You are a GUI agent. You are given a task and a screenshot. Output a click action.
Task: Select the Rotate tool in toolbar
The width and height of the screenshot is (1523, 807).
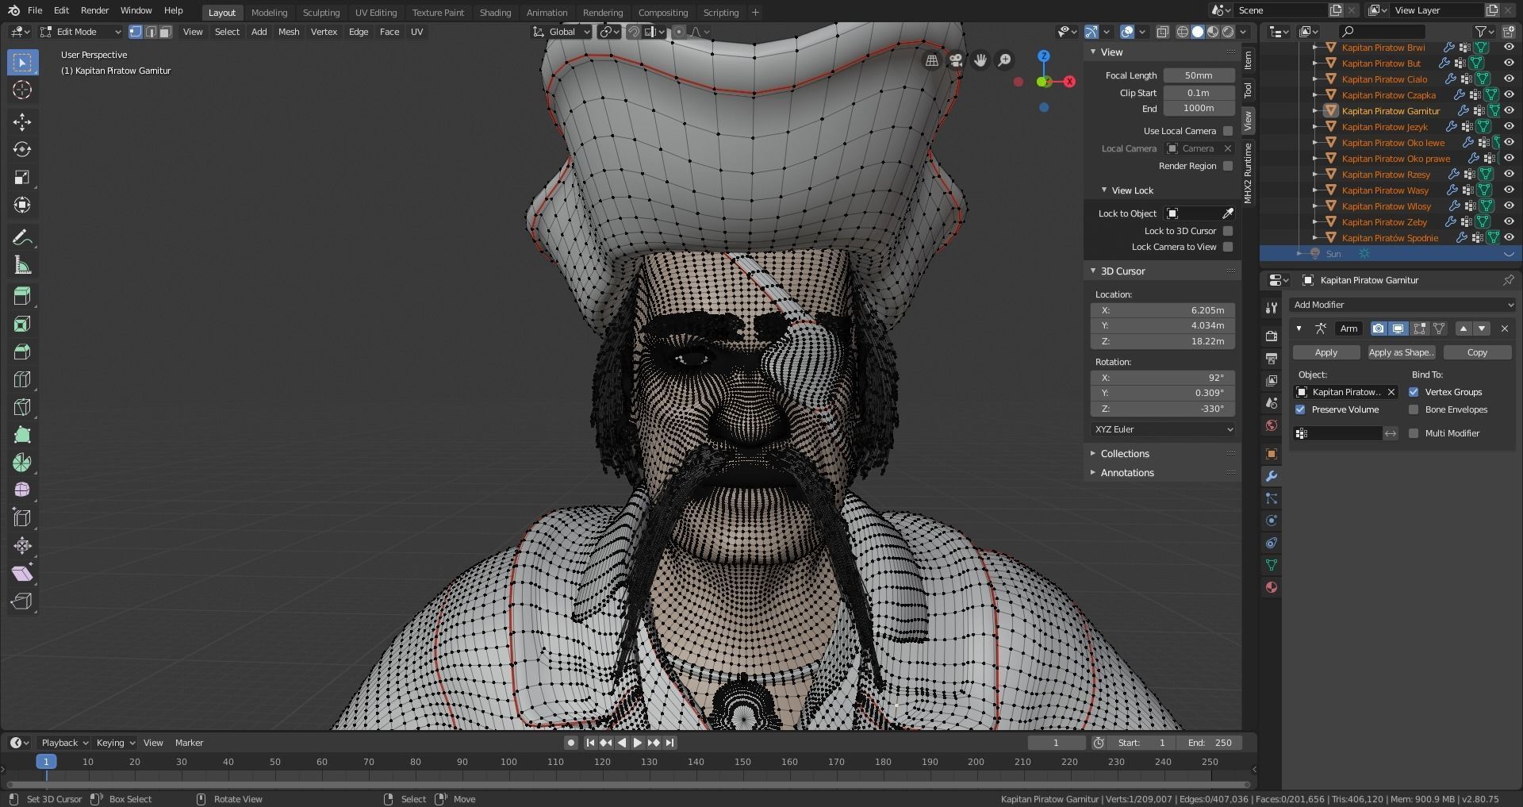tap(22, 149)
